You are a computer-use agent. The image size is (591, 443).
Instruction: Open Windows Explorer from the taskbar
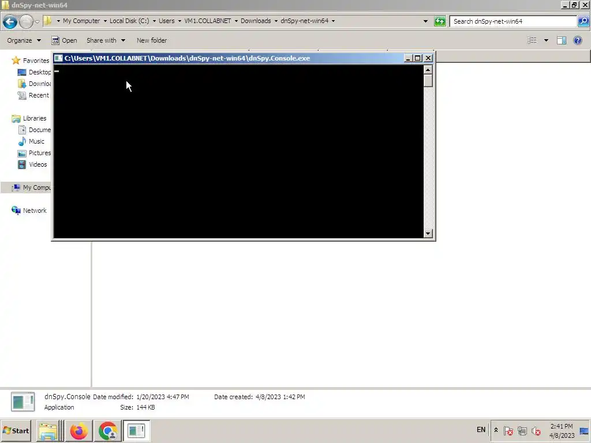pyautogui.click(x=48, y=431)
